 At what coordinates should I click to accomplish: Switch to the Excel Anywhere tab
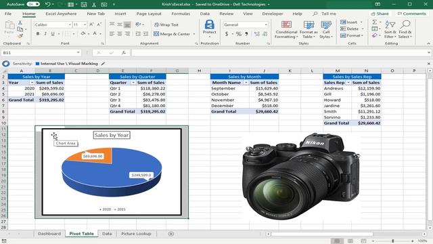click(x=61, y=14)
